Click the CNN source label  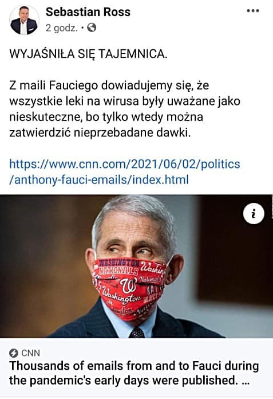coord(31,353)
